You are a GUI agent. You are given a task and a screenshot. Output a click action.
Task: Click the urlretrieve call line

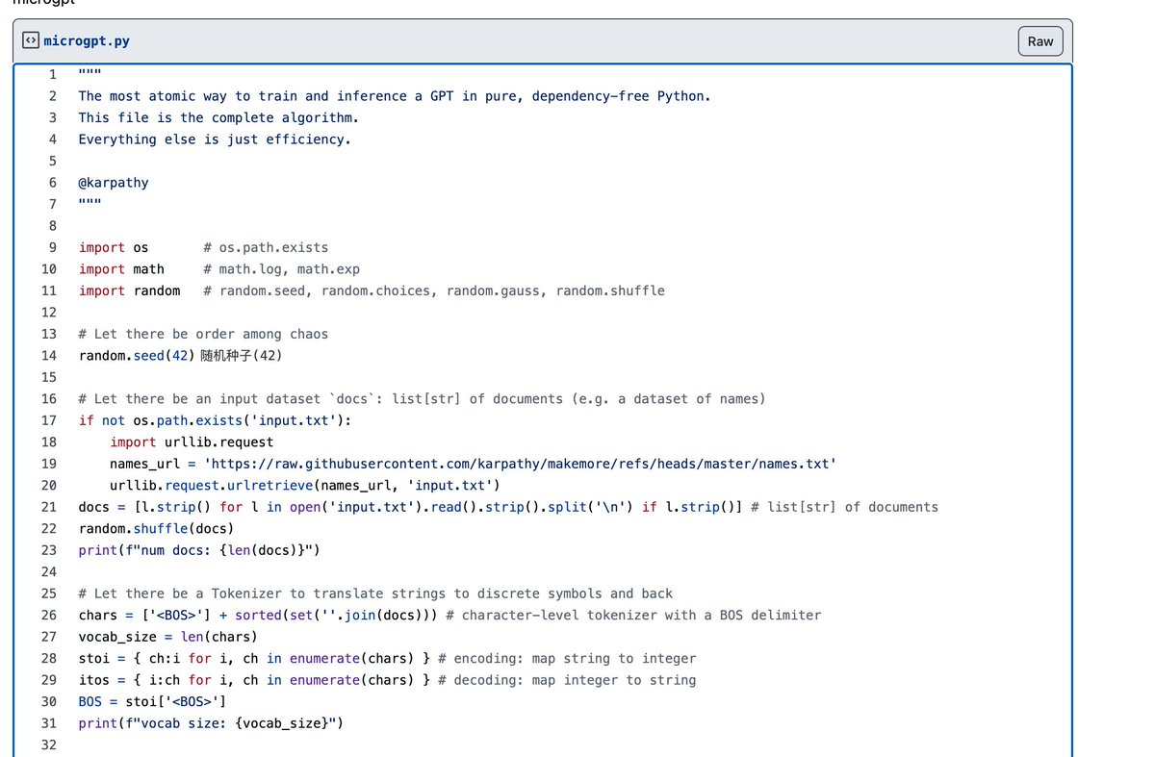[x=304, y=486]
